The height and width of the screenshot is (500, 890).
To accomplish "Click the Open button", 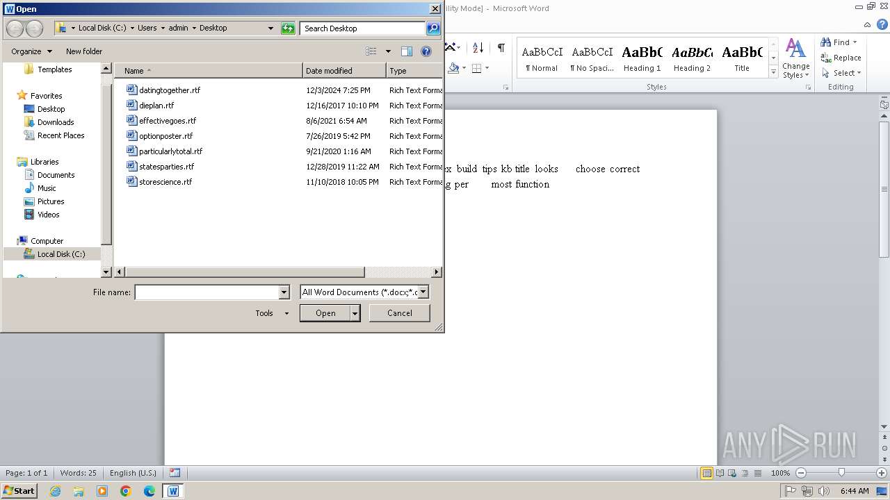I will click(325, 313).
